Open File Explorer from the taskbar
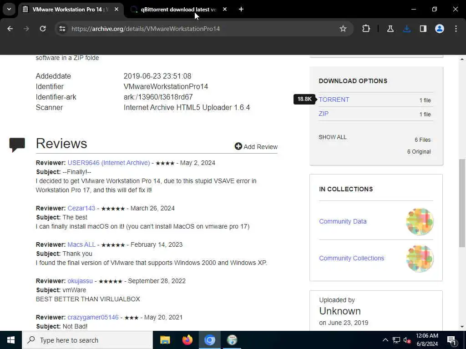 (x=165, y=340)
